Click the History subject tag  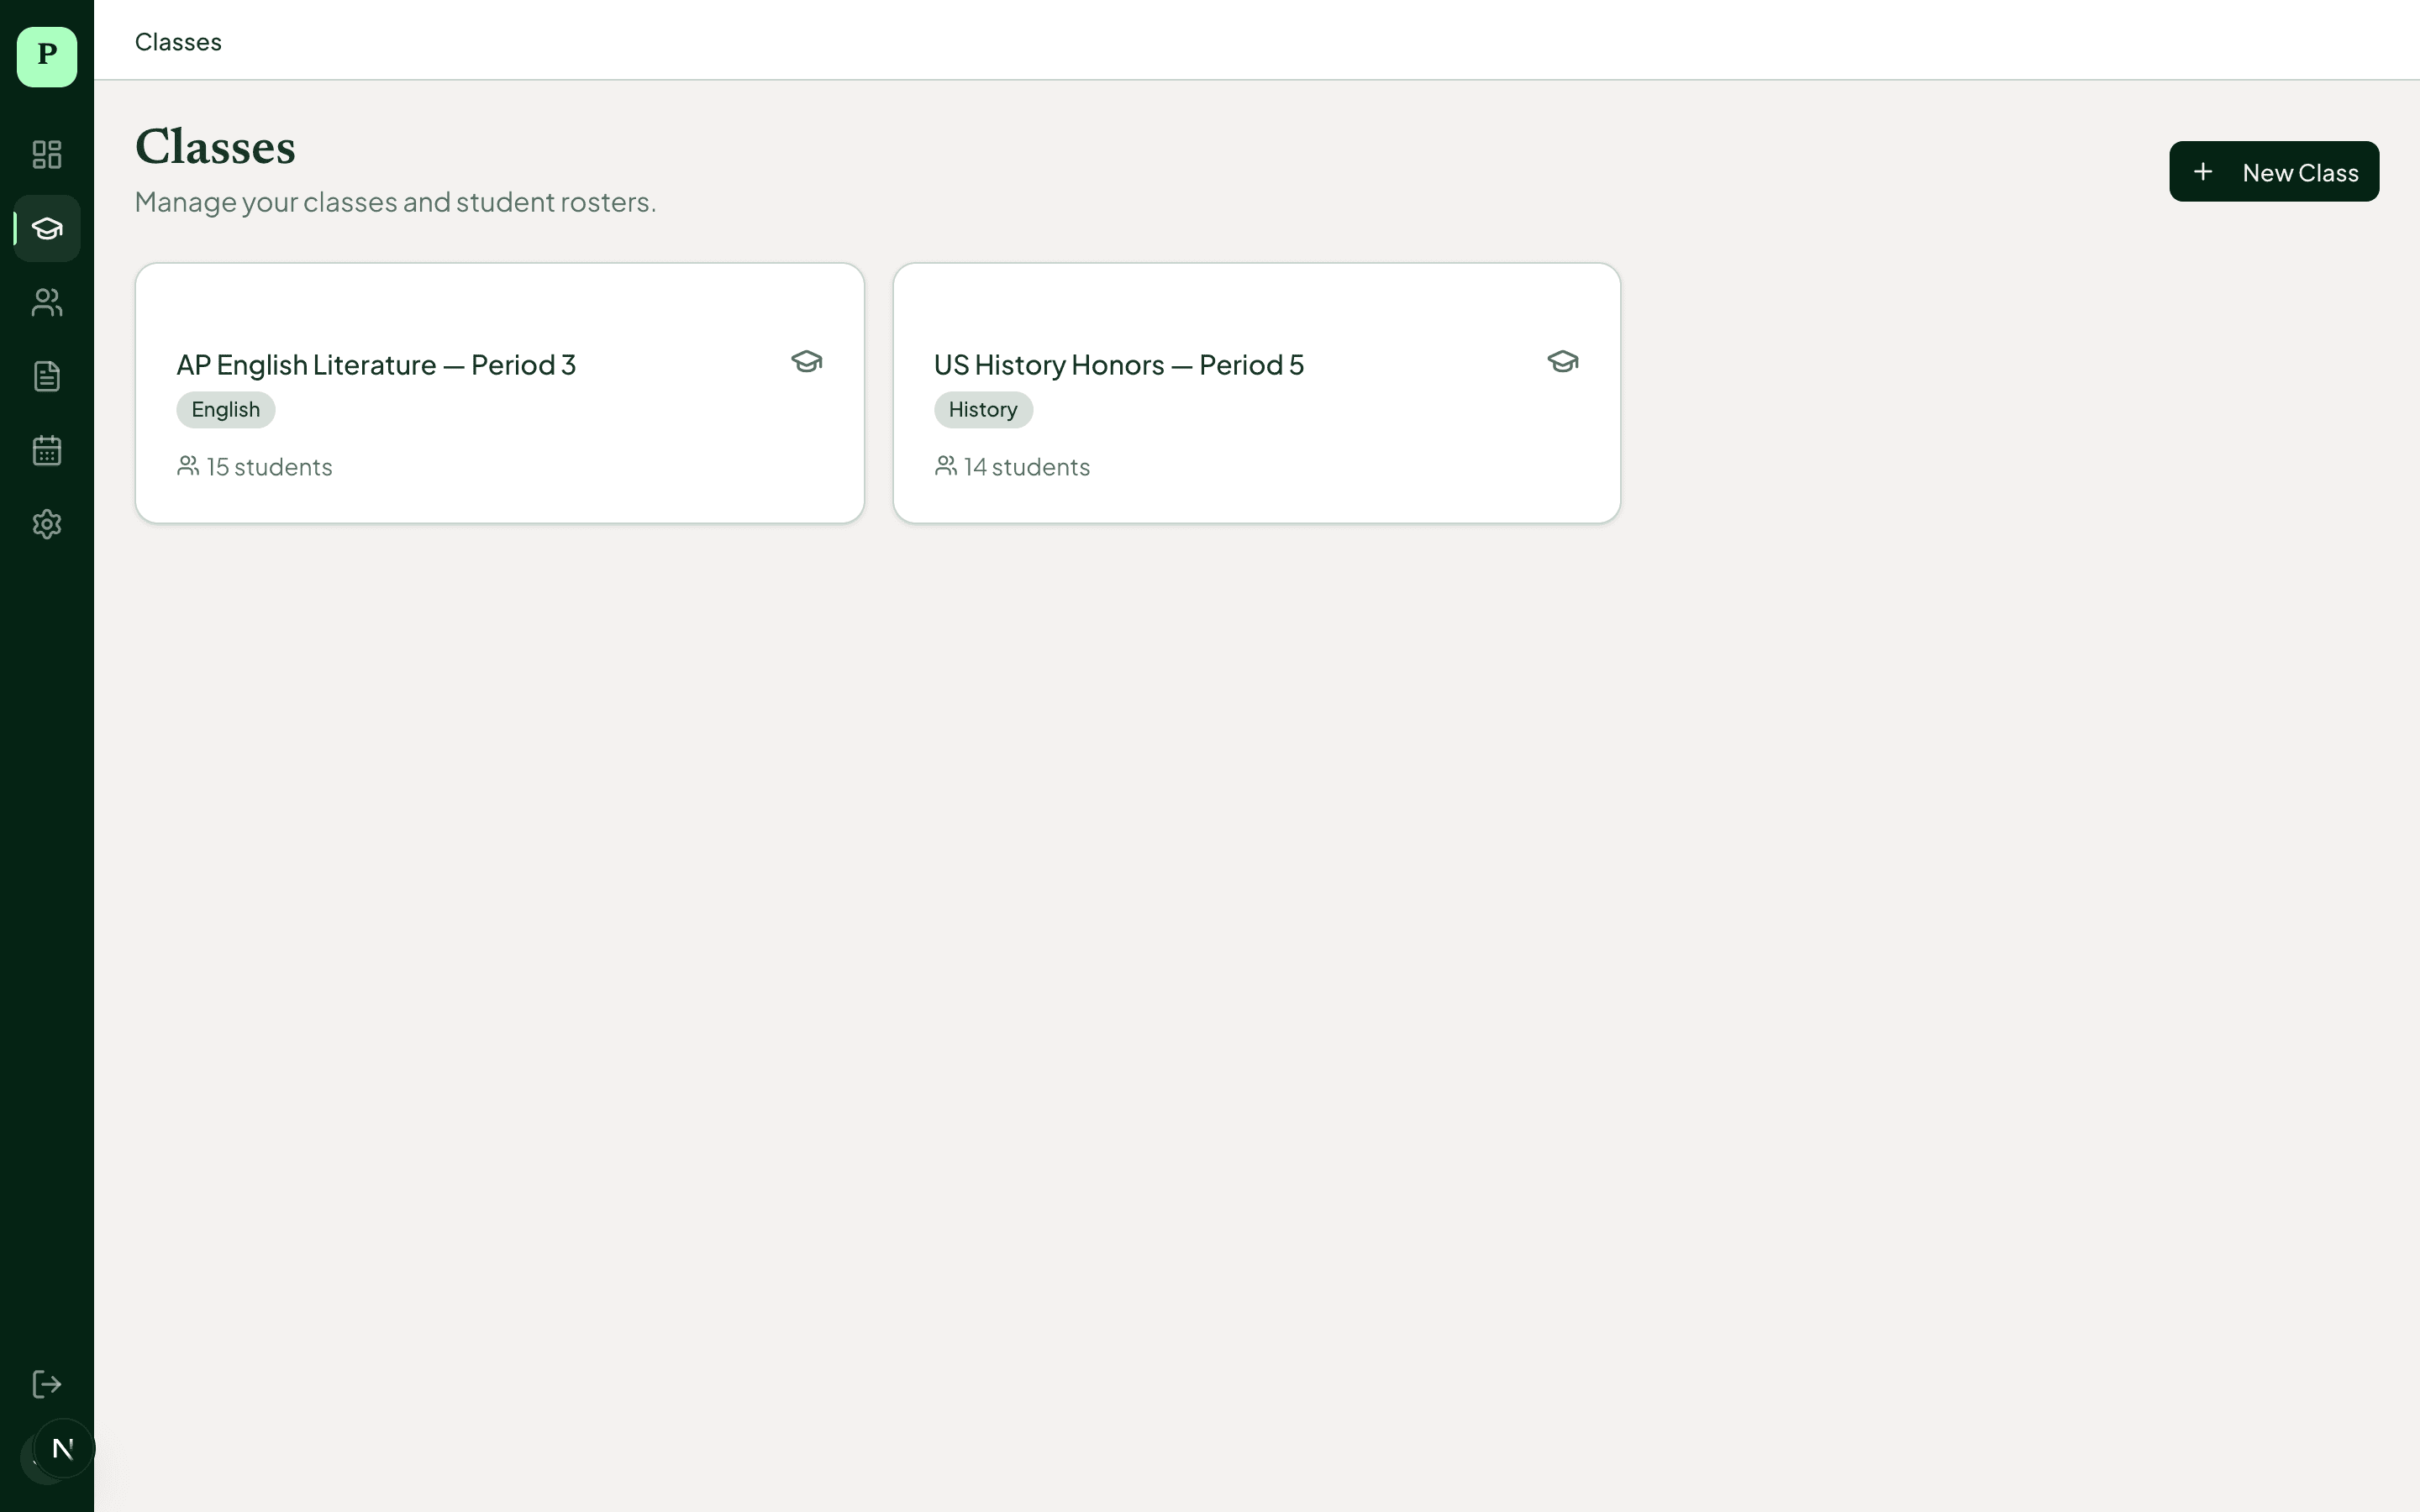click(x=982, y=410)
